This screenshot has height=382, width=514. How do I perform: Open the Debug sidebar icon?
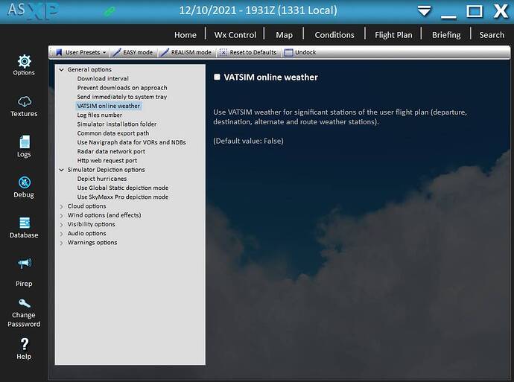(x=24, y=182)
